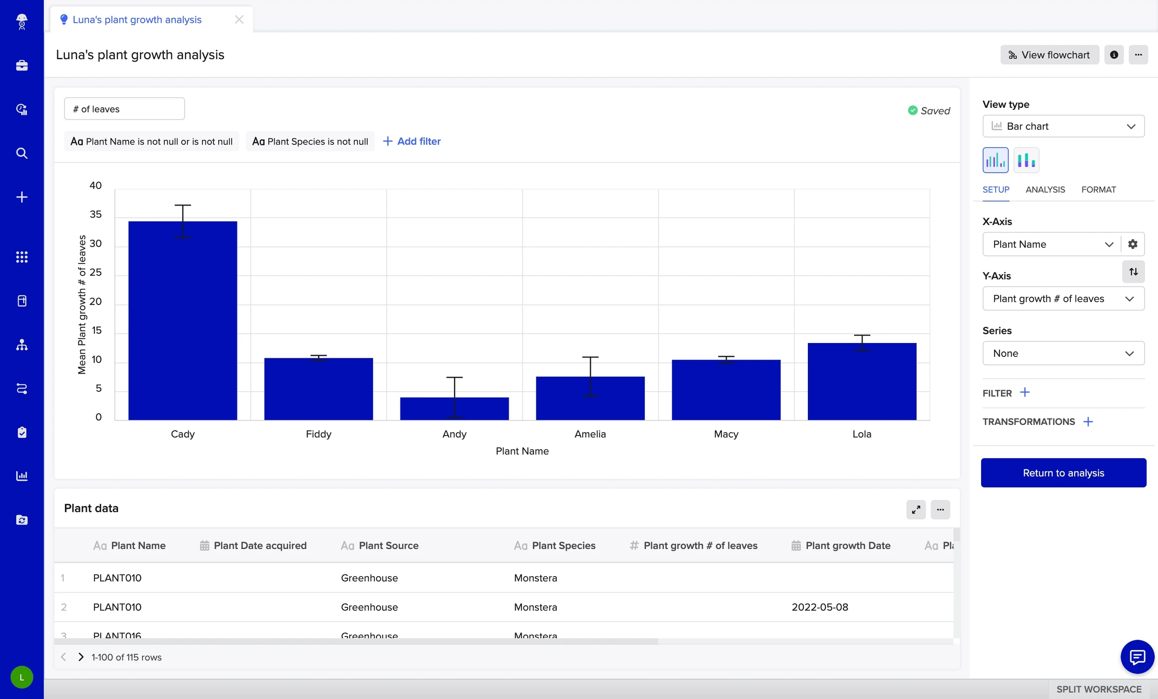This screenshot has width=1158, height=699.
Task: Click the swap axes arrows icon
Action: [1133, 272]
